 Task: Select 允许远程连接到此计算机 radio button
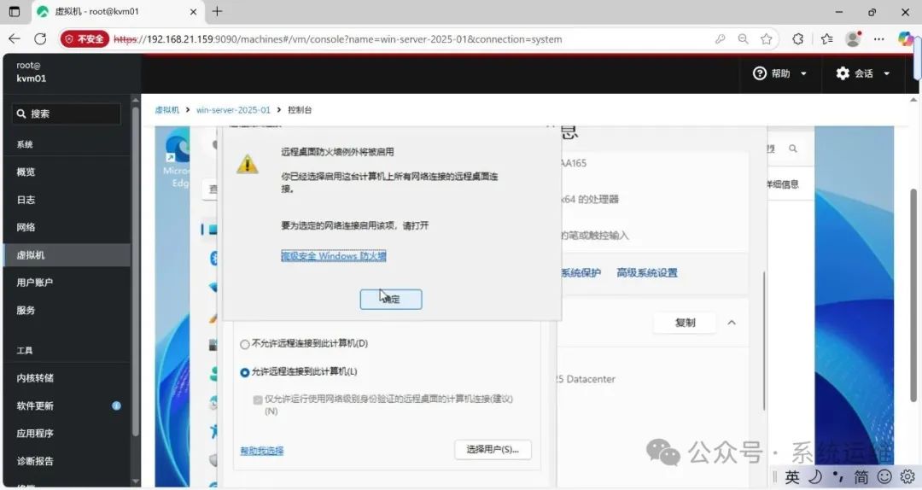(x=245, y=372)
